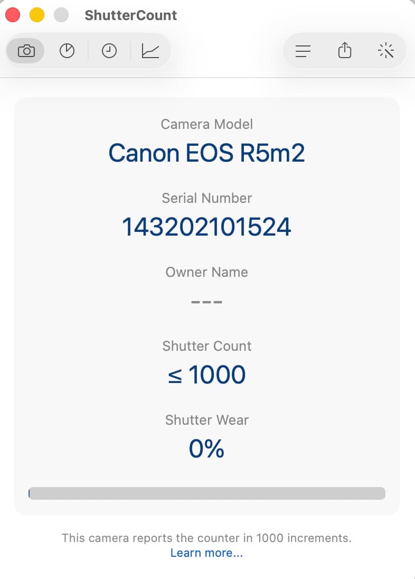Click the 1000 increments note text
This screenshot has height=579, width=415.
[x=206, y=538]
